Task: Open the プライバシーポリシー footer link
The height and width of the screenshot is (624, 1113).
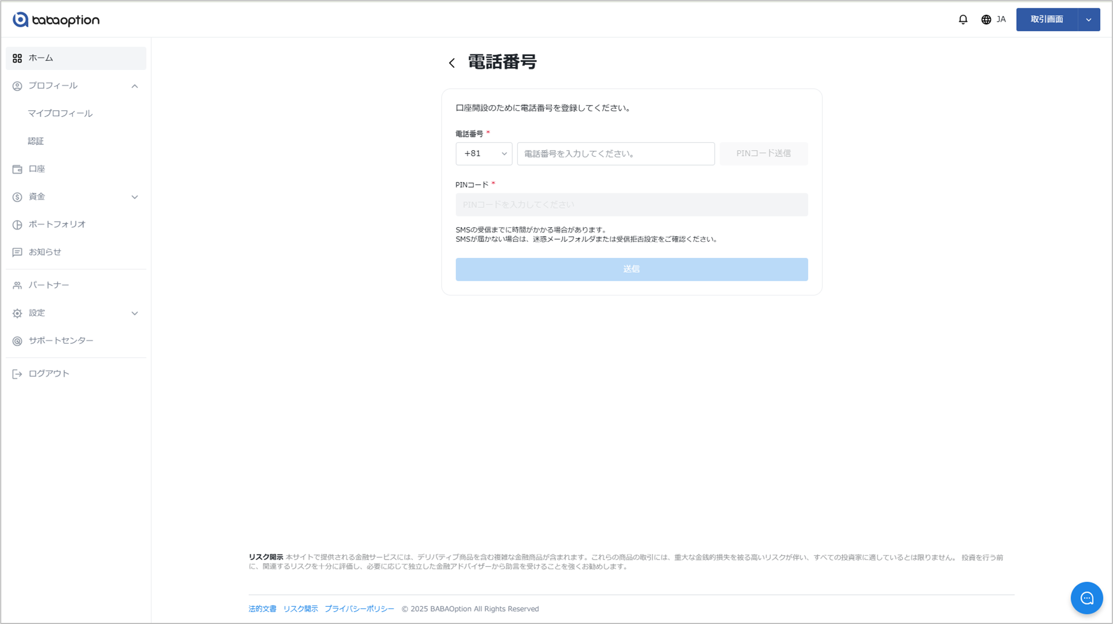Action: tap(359, 609)
